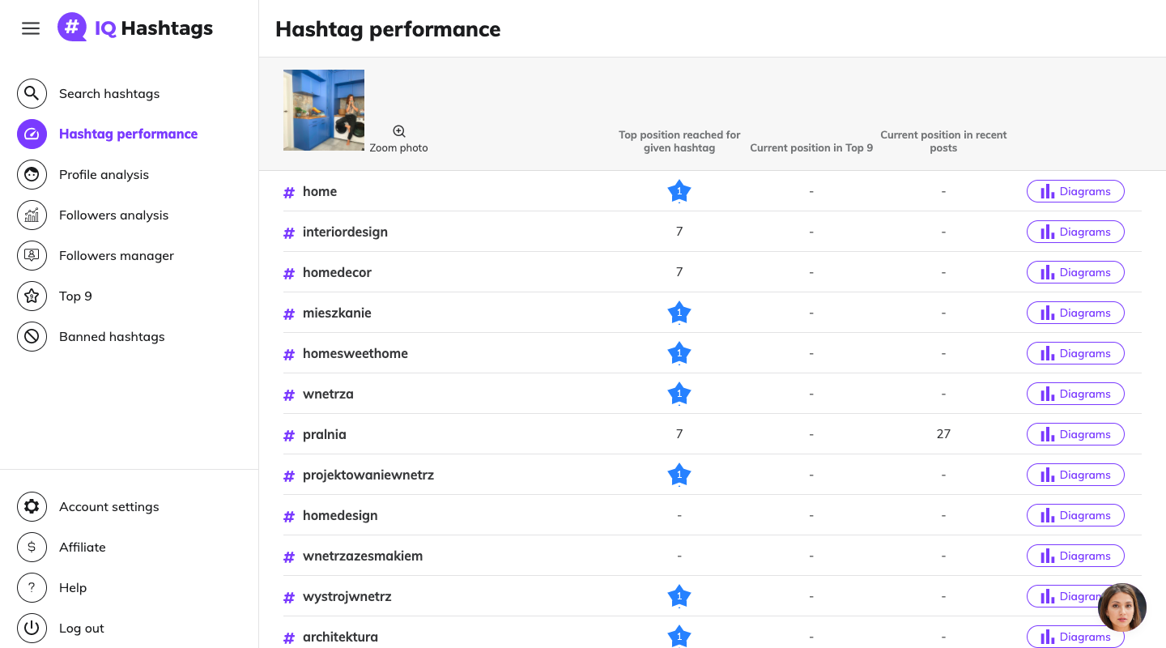Click the Followers manager icon
The width and height of the screenshot is (1166, 648).
[32, 255]
